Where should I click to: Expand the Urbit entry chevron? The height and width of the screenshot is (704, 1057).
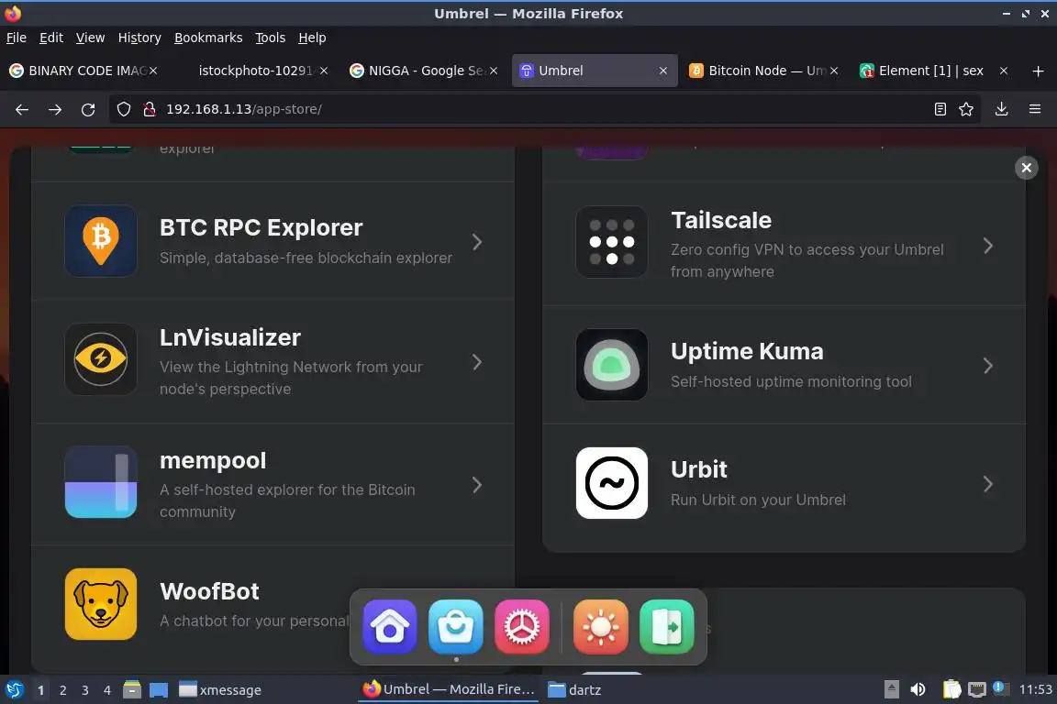click(x=988, y=484)
